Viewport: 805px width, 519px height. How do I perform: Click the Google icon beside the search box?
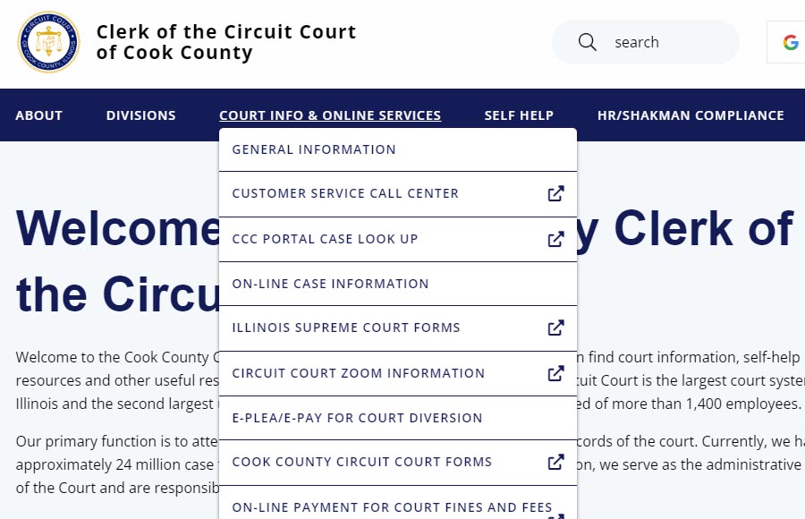(x=791, y=42)
